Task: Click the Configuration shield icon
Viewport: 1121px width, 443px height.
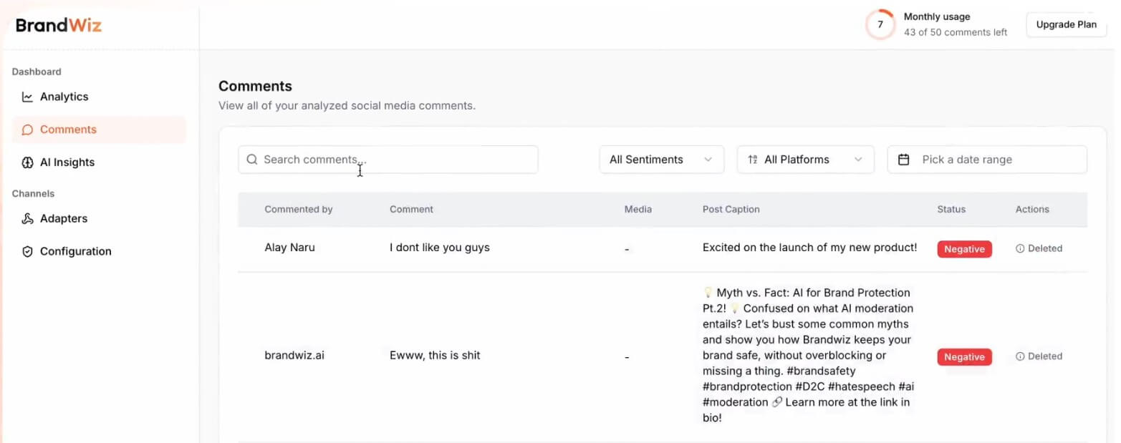Action: click(x=27, y=251)
